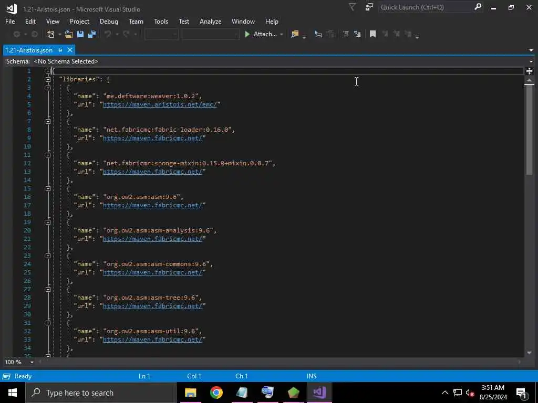Open File Explorer from the taskbar

click(190, 393)
